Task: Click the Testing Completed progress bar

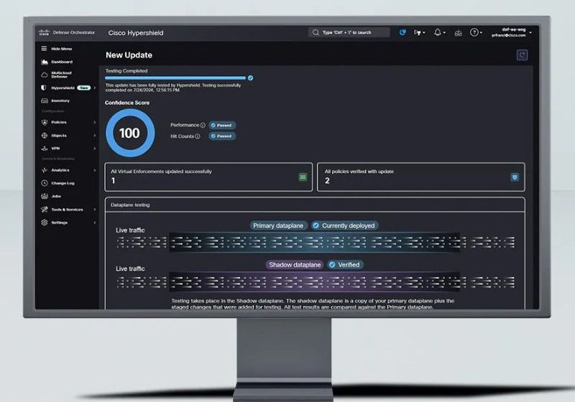Action: point(175,78)
